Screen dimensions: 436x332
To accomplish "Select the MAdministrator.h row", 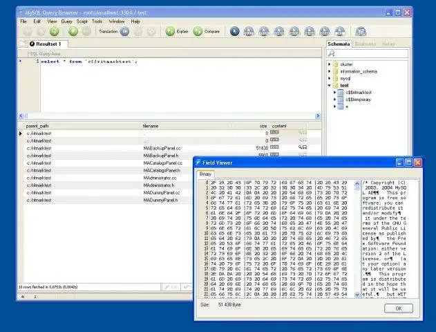I will click(159, 185).
